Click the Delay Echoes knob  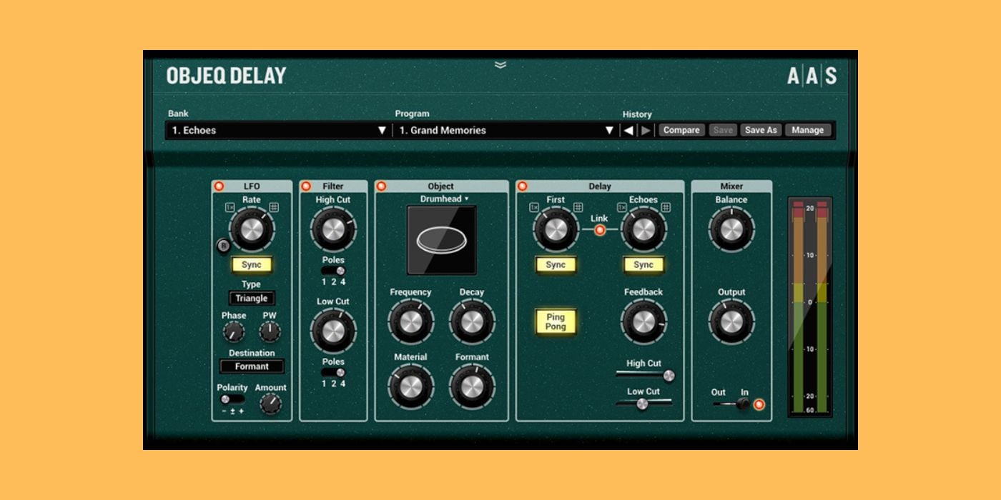[x=643, y=229]
